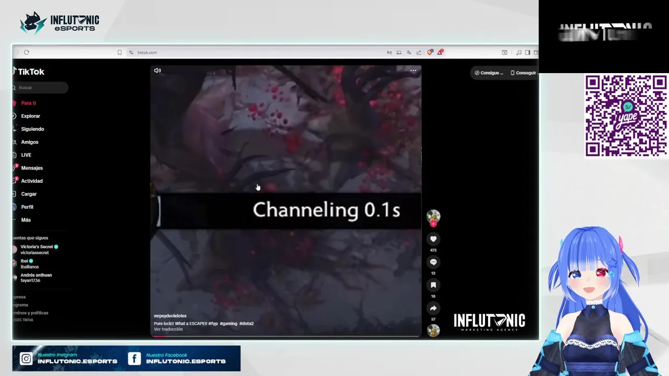
Task: Select the Para ti feed
Action: click(28, 103)
